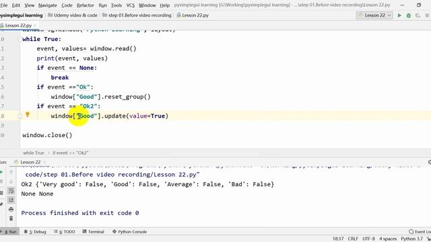Open the Edit menu

(x=16, y=5)
